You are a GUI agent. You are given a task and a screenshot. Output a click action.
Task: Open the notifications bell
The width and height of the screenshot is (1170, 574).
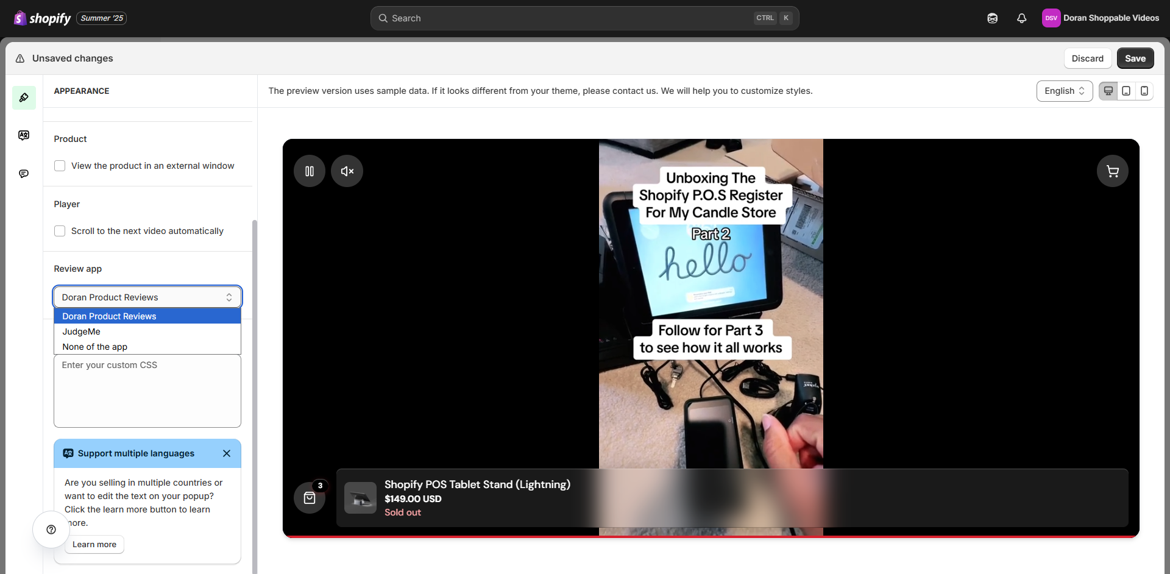click(1022, 18)
